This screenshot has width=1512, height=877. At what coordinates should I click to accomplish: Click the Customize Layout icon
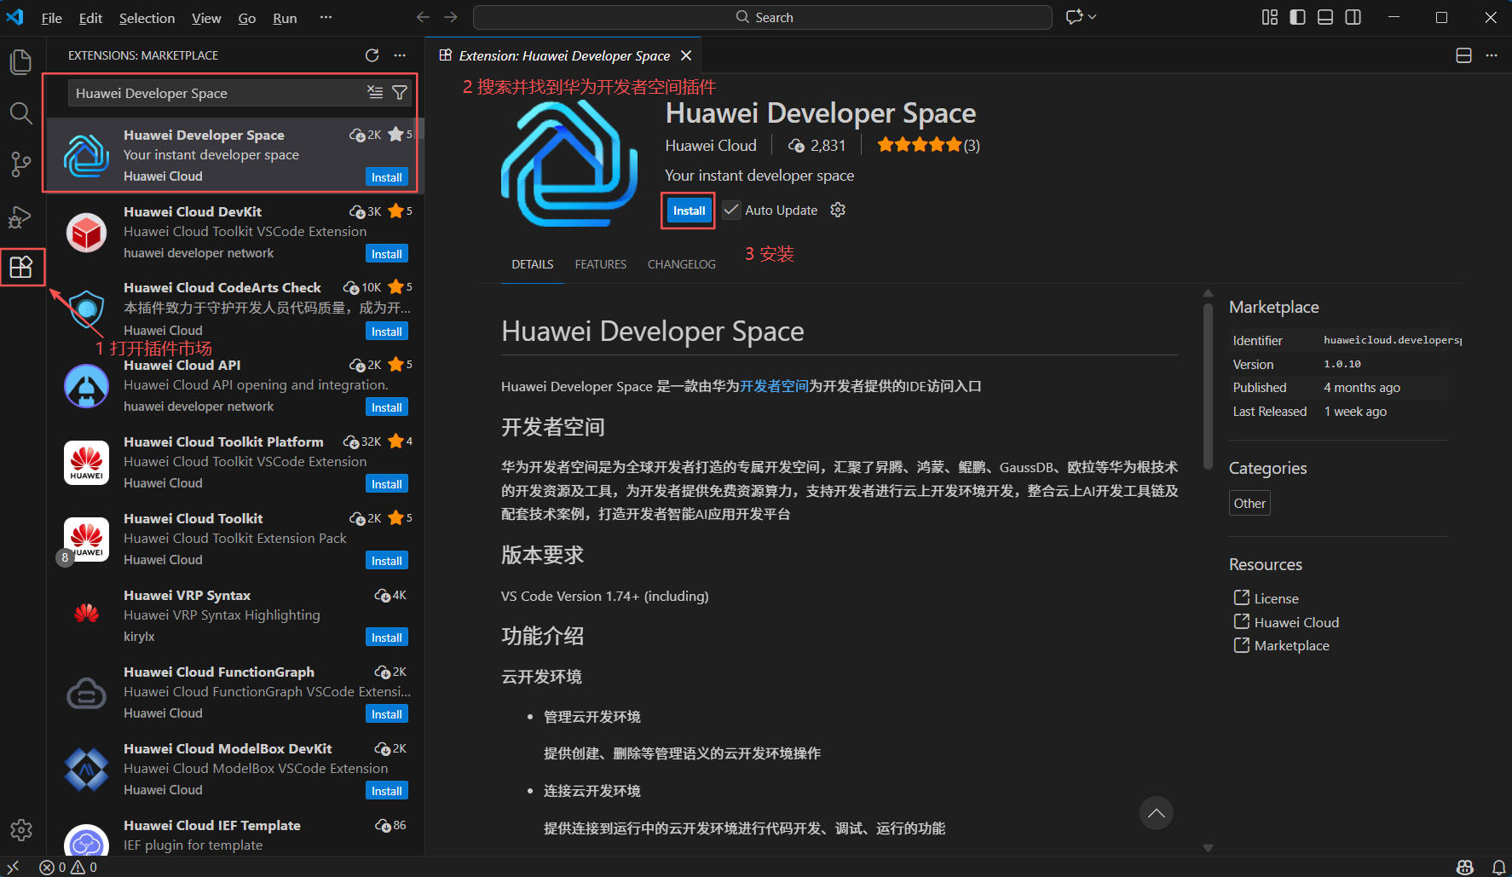1270,17
